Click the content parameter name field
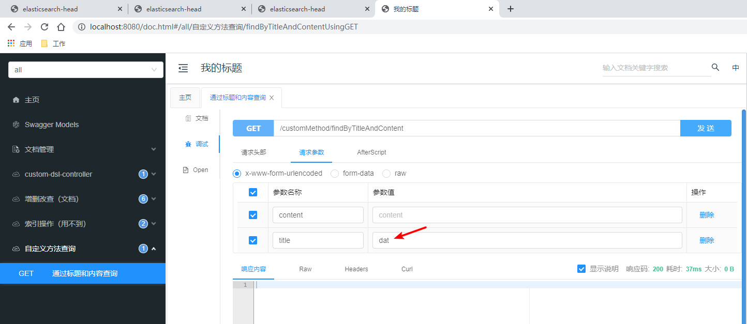This screenshot has height=324, width=747. click(318, 215)
